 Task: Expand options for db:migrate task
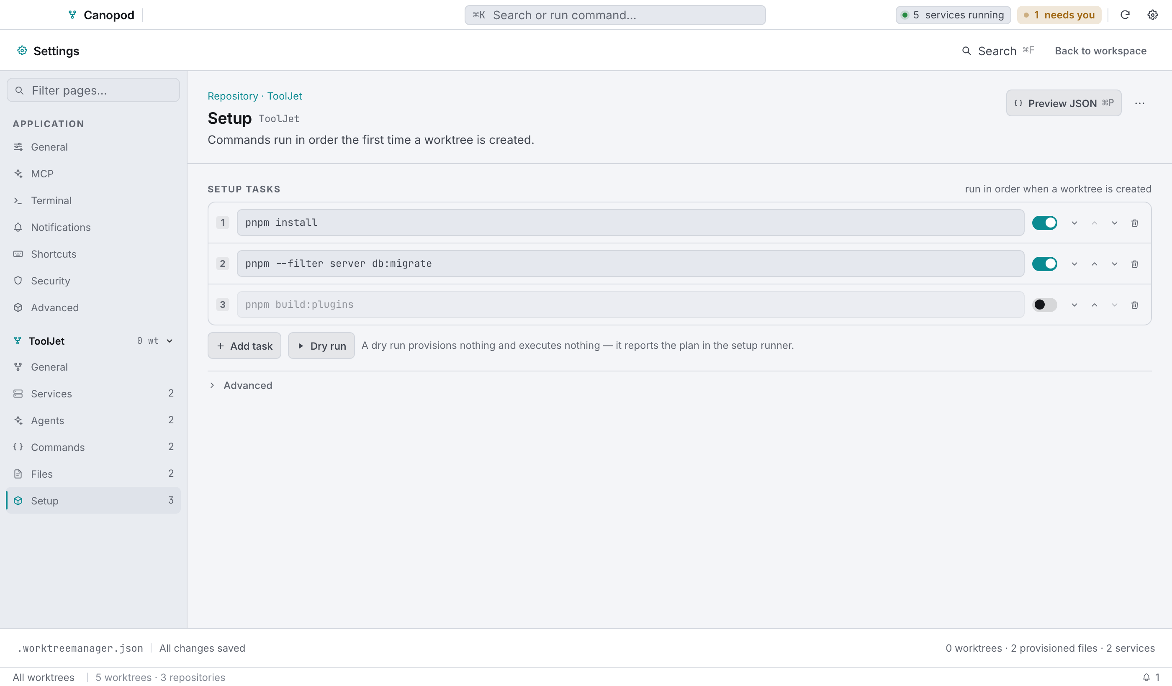pos(1074,264)
